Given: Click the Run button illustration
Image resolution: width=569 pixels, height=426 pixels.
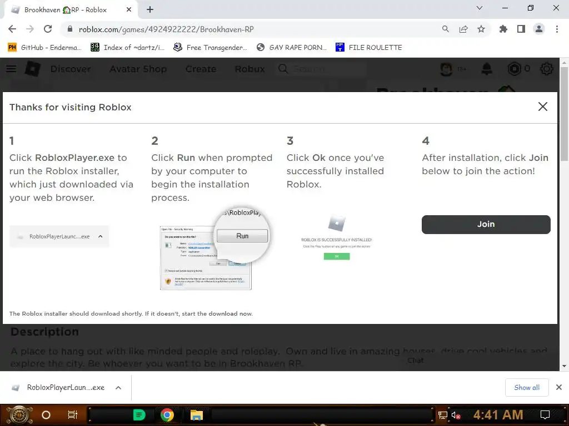Looking at the screenshot, I should coord(242,236).
